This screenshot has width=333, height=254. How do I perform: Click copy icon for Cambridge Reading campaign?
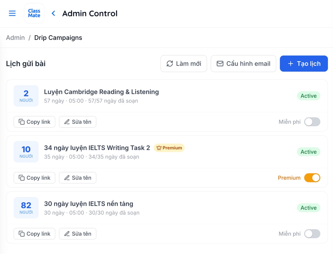21,122
